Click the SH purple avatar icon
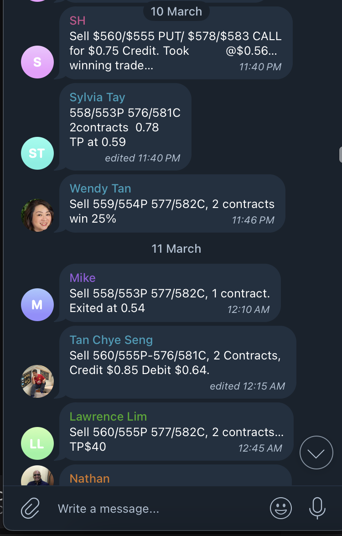Viewport: 342px width, 536px height. point(37,62)
